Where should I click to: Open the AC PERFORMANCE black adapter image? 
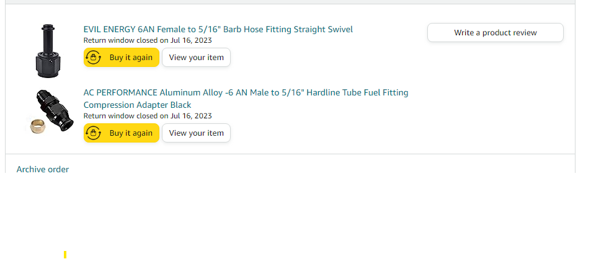[x=50, y=112]
